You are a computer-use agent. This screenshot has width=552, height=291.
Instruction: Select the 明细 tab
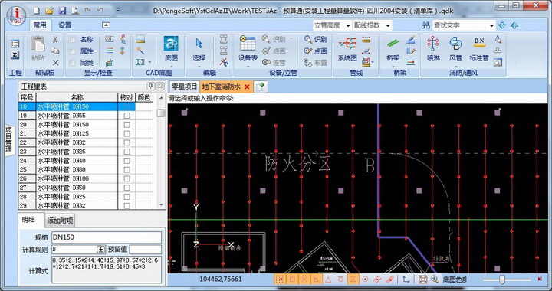point(28,220)
